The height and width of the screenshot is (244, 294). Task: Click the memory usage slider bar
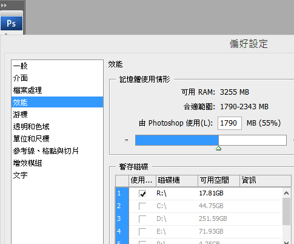pyautogui.click(x=211, y=140)
